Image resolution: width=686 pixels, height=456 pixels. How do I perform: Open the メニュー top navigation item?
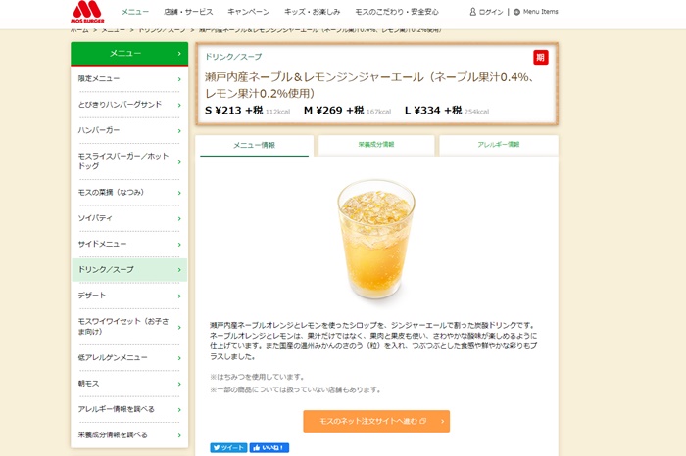[x=135, y=12]
